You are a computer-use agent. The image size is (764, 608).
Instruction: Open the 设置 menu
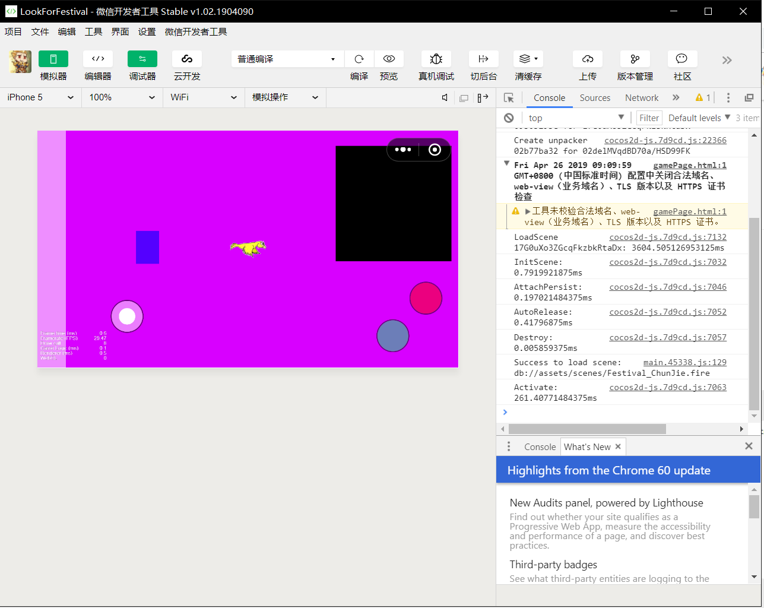click(x=147, y=32)
